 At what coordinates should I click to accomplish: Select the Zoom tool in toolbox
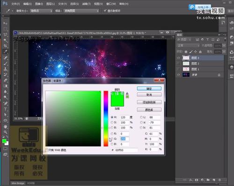6,132
